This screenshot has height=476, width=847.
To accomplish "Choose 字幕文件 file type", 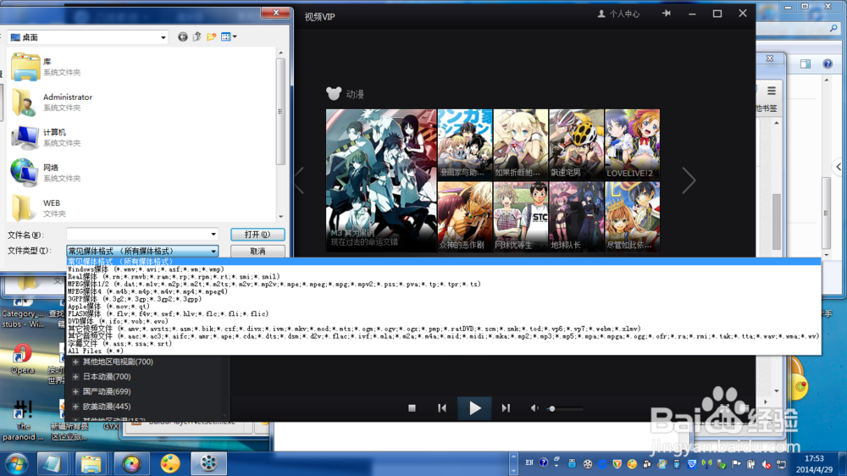I will pyautogui.click(x=444, y=344).
